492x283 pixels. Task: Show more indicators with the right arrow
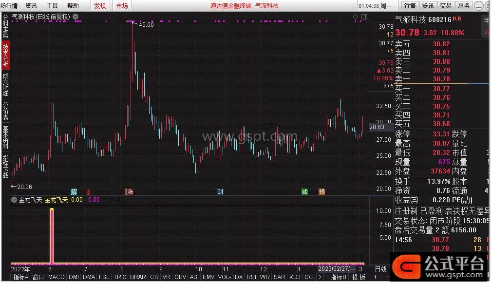pos(320,277)
